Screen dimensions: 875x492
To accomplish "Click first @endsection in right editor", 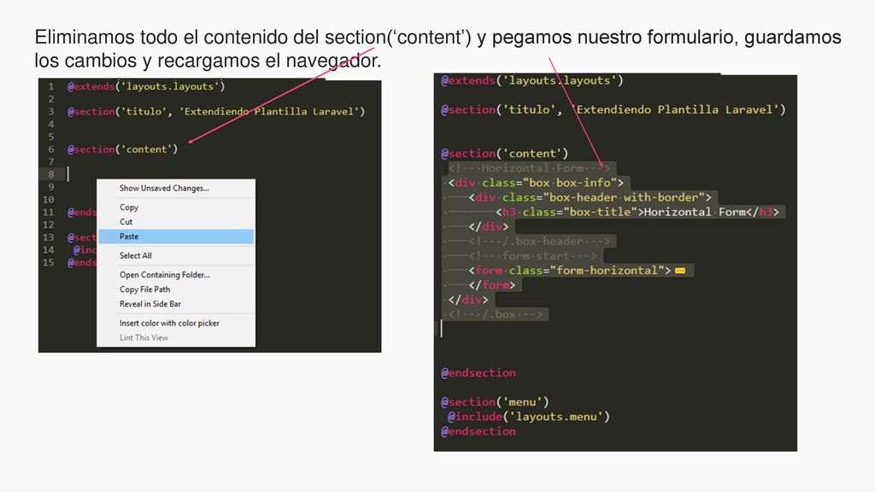I will [x=479, y=372].
